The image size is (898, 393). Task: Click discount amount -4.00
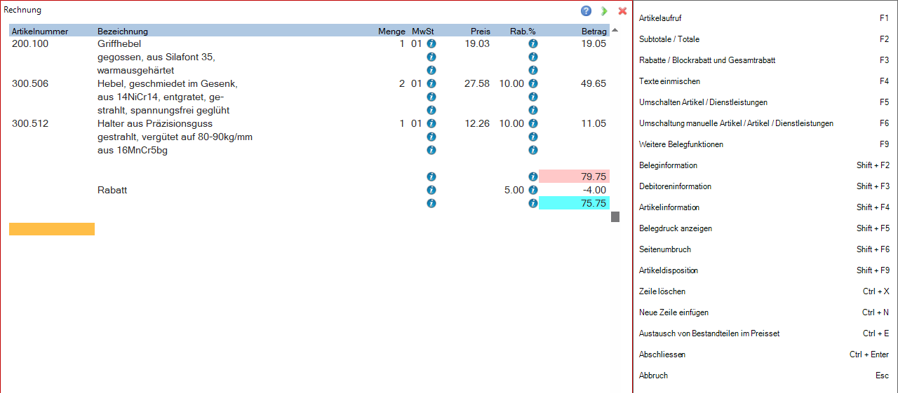pos(594,190)
